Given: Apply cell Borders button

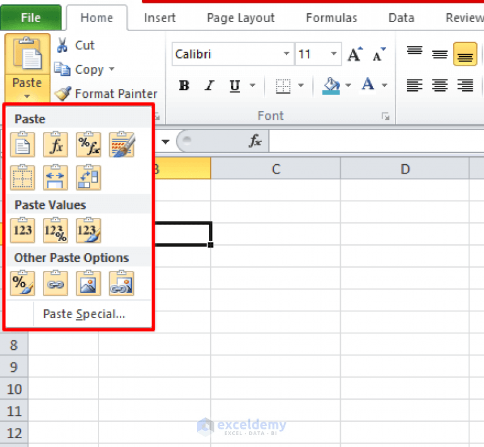Looking at the screenshot, I should coord(283,85).
